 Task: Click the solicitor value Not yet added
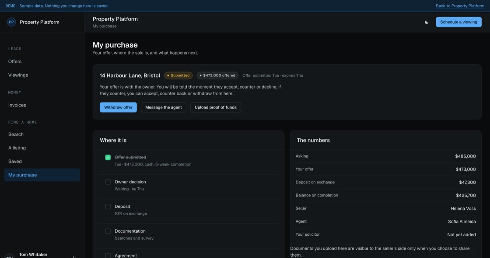(462, 235)
